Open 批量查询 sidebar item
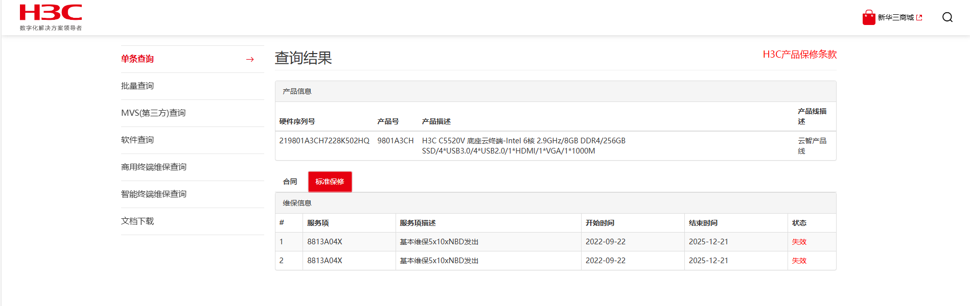The width and height of the screenshot is (970, 306). [x=137, y=86]
